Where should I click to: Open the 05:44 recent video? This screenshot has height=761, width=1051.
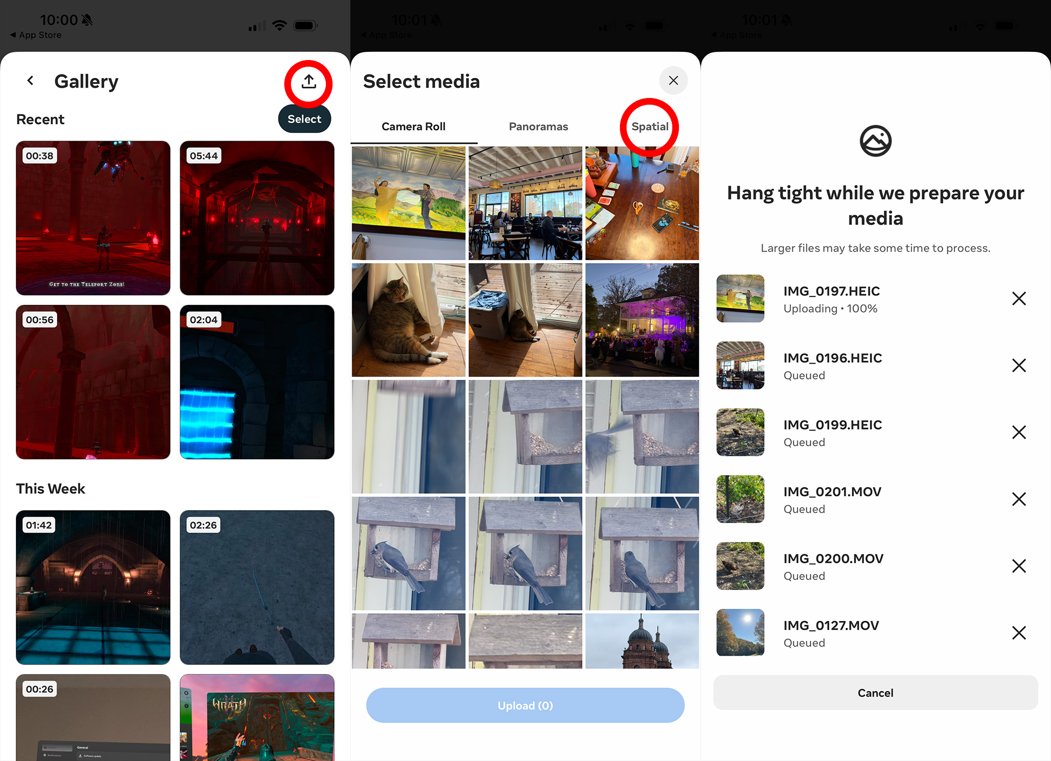[257, 218]
